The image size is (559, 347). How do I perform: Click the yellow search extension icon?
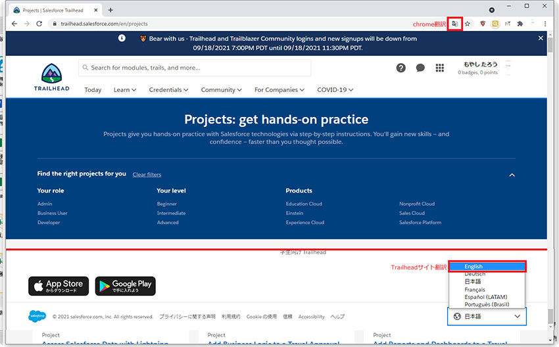pos(495,24)
